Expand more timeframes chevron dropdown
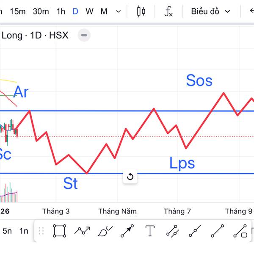The width and height of the screenshot is (254, 254). (x=118, y=11)
